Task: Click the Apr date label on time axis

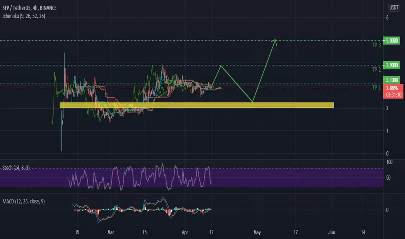Action: 185,232
